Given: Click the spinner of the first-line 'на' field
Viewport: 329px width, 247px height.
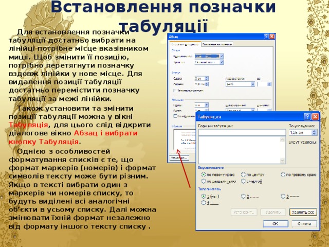Looking at the screenshot, I should (x=269, y=84).
